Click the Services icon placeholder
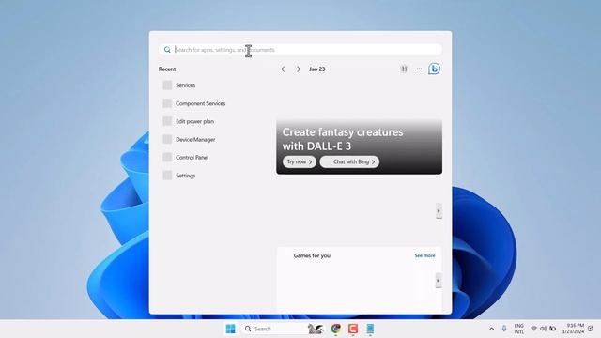 coord(167,85)
